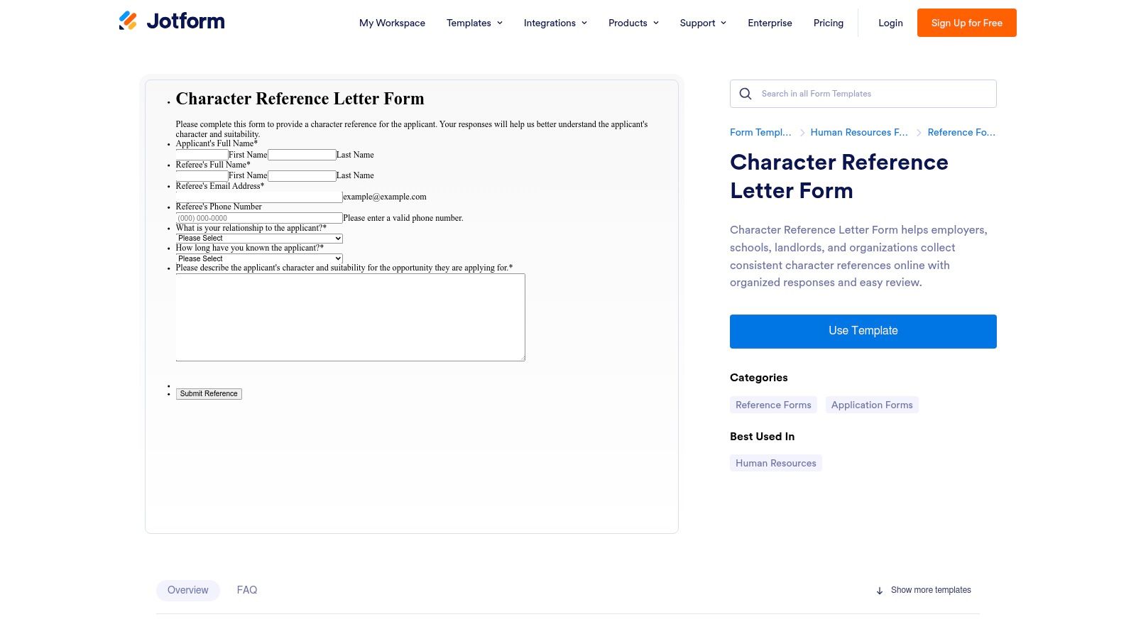
Task: Click the Use Template button
Action: (863, 331)
